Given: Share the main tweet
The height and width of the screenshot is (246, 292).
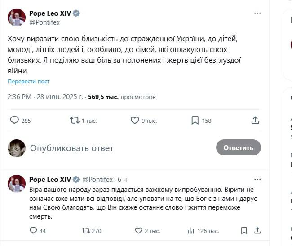Looking at the screenshot, I should pos(255,120).
